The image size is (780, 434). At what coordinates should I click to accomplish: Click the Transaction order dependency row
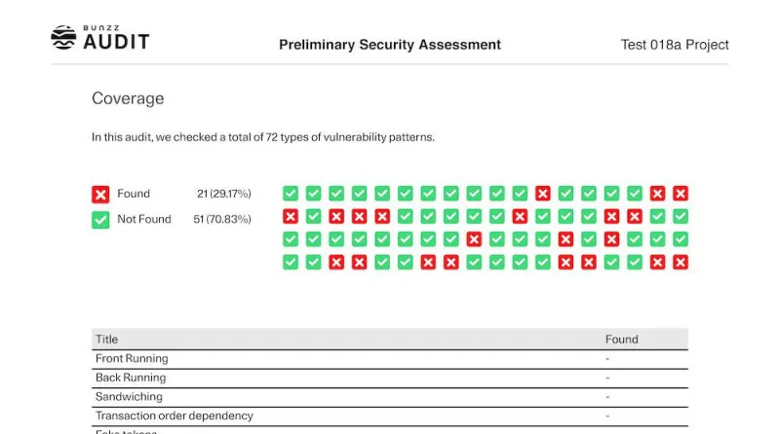[175, 416]
